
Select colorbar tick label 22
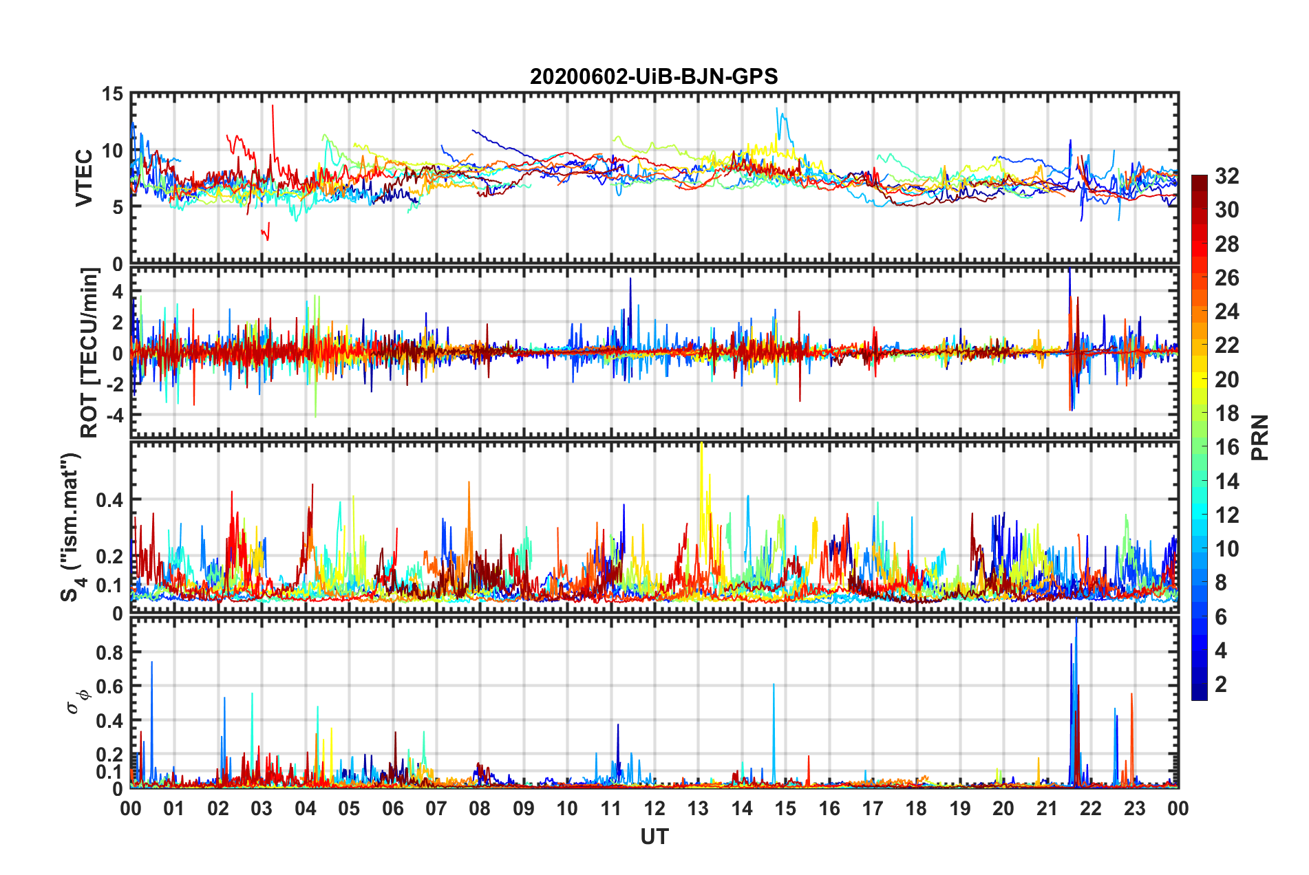(1226, 345)
